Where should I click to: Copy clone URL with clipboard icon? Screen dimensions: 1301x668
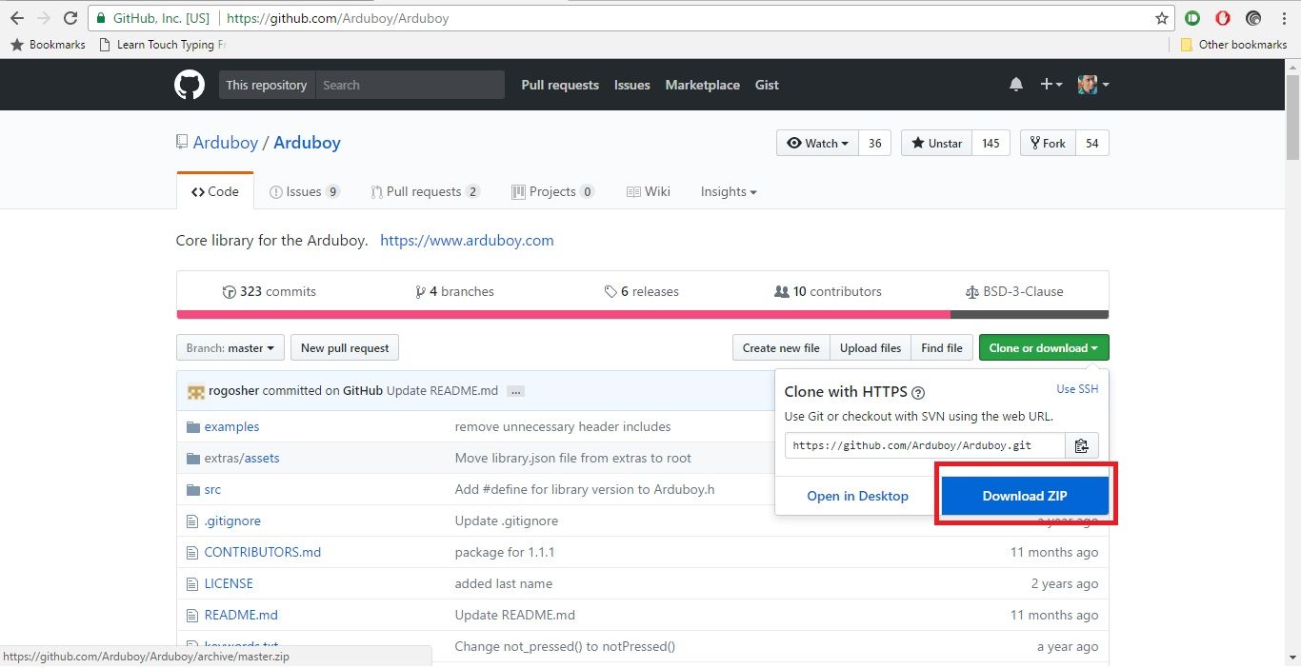pyautogui.click(x=1081, y=445)
